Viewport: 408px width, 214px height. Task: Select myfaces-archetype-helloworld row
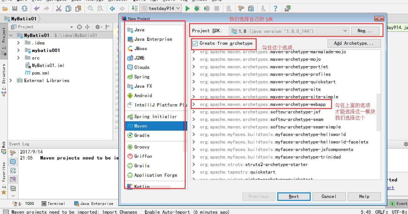click(x=284, y=134)
